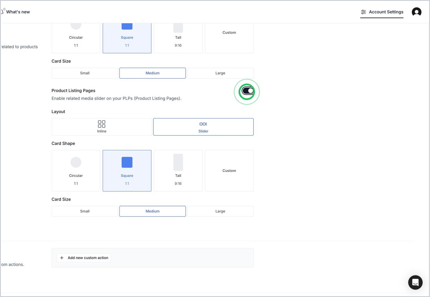Select Medium card size above Product Listing Pages
The width and height of the screenshot is (430, 297).
(x=153, y=73)
